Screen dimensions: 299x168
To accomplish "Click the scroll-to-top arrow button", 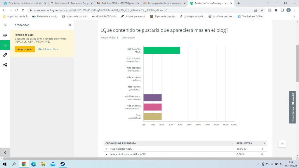I will (282, 144).
